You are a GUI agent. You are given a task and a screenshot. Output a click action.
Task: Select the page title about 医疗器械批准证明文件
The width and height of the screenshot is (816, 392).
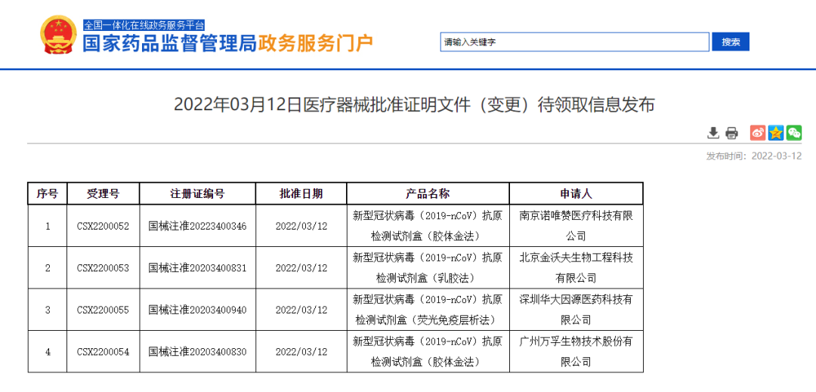click(x=414, y=105)
